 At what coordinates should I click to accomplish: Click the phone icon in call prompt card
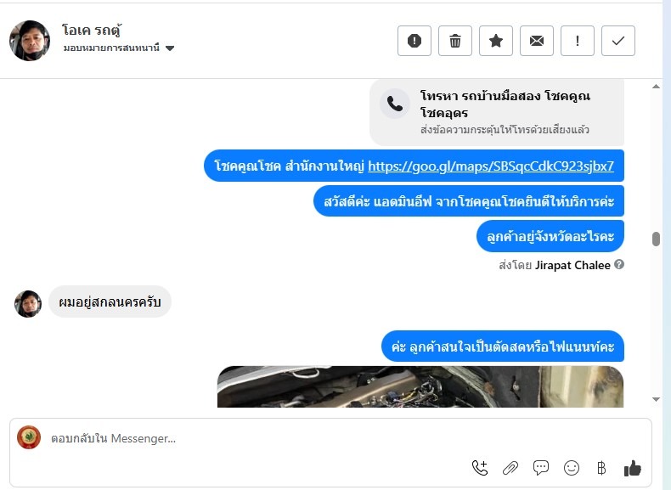(395, 104)
